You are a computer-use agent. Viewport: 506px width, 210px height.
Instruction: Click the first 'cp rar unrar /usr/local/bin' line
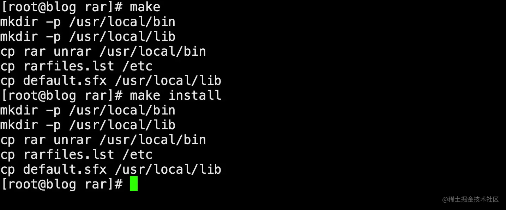pos(103,51)
